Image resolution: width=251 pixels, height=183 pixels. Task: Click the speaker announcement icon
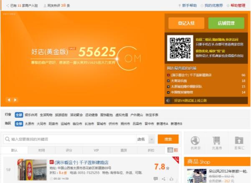point(168,101)
